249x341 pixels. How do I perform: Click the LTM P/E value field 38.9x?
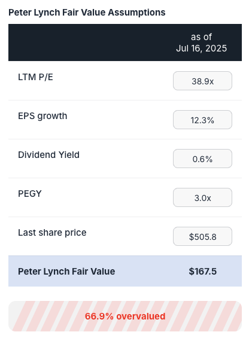(202, 81)
